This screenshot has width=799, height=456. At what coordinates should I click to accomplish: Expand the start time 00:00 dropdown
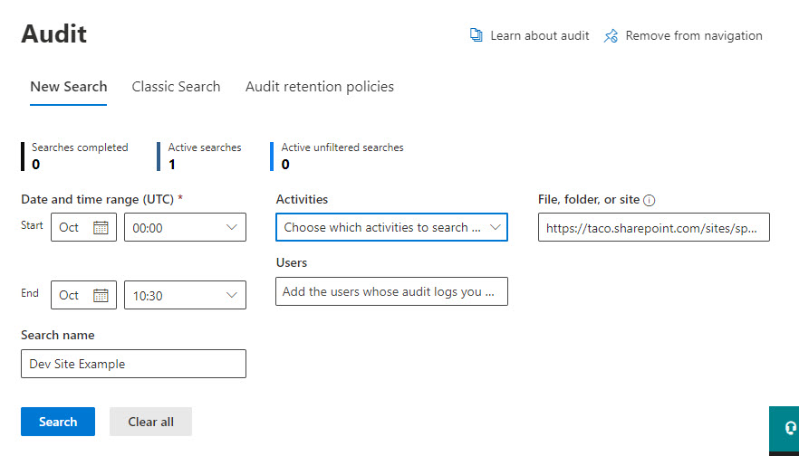tap(185, 227)
